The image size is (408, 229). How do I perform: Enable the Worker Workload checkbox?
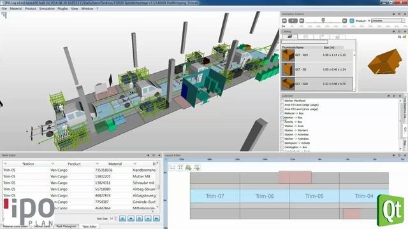(282, 101)
